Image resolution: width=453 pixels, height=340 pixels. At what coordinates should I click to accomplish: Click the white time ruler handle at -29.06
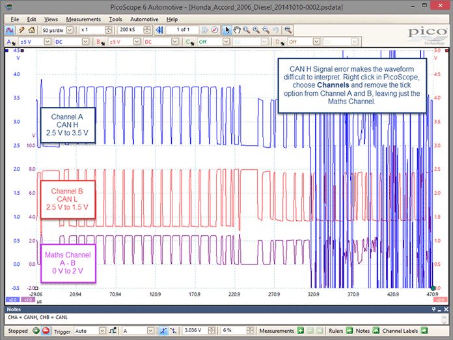coord(36,289)
